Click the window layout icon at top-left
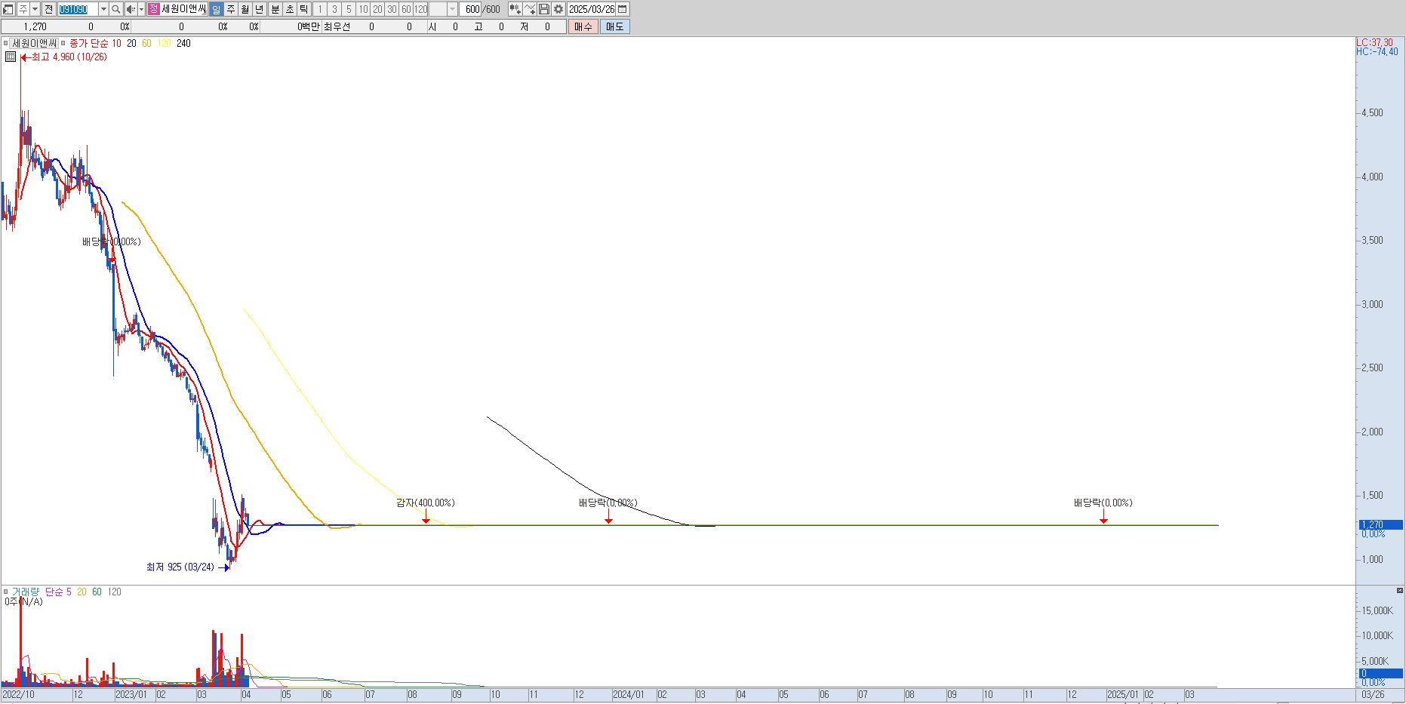 tap(8, 9)
